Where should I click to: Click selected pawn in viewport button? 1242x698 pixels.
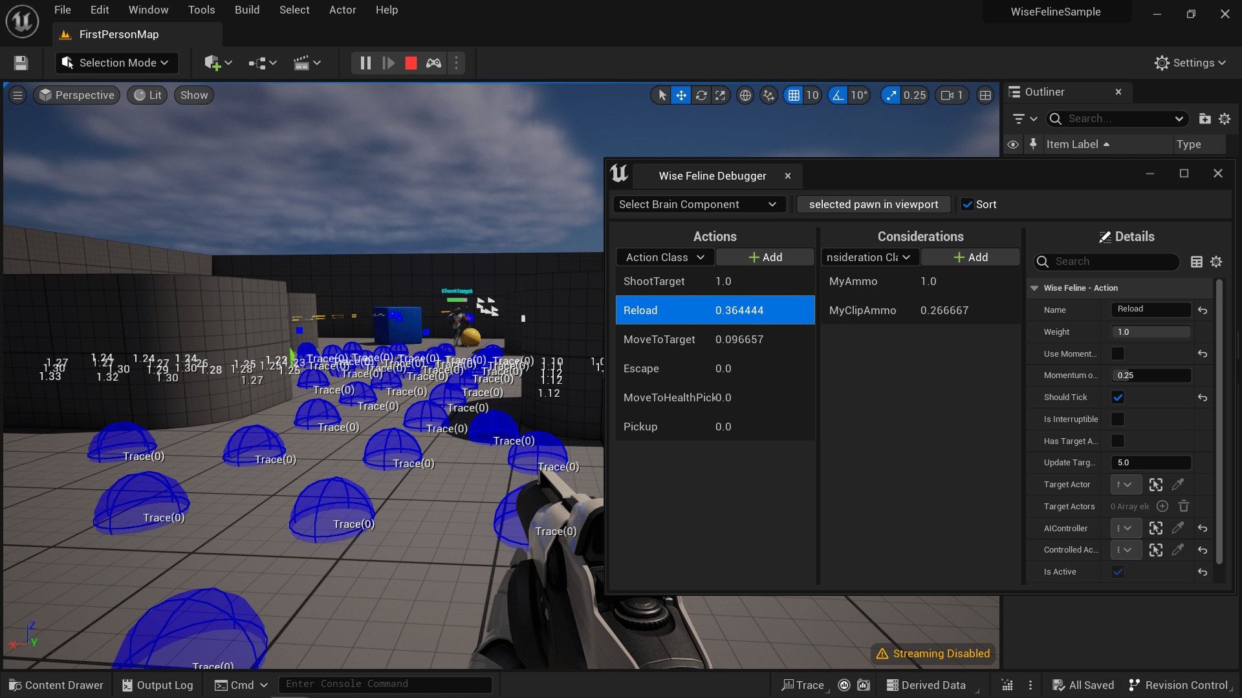(x=873, y=204)
